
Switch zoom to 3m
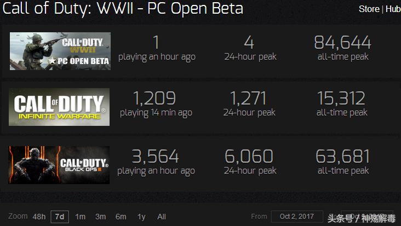click(100, 217)
